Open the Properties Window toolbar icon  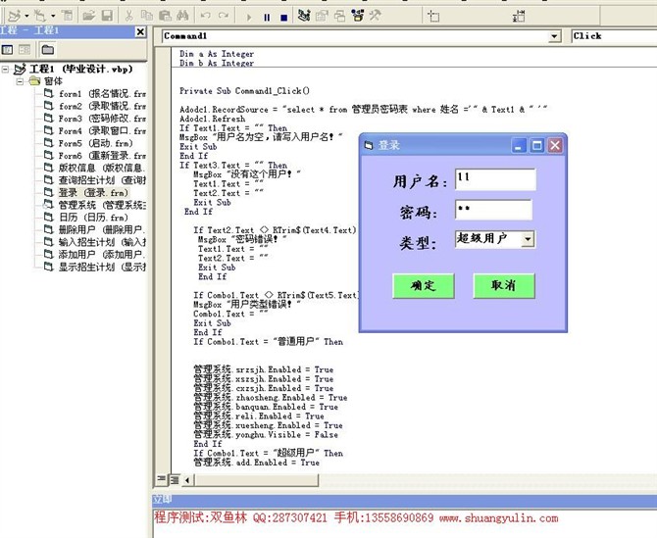click(x=322, y=16)
